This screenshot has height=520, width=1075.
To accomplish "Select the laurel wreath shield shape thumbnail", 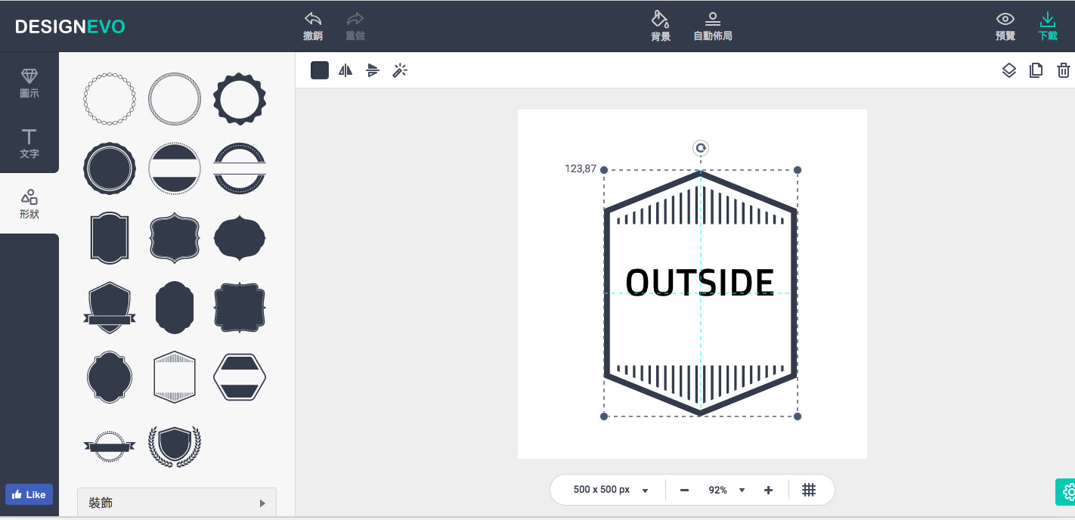I will (175, 446).
